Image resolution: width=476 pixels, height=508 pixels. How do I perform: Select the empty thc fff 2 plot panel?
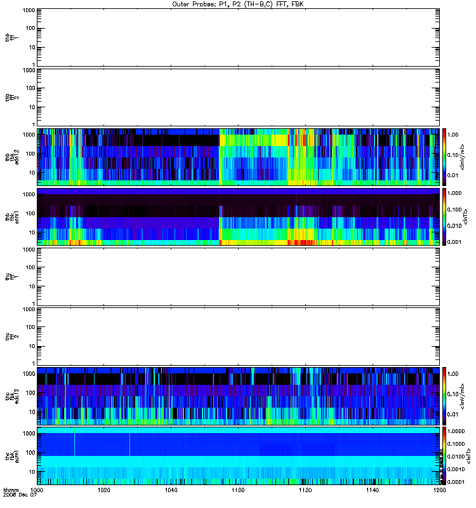point(238,337)
